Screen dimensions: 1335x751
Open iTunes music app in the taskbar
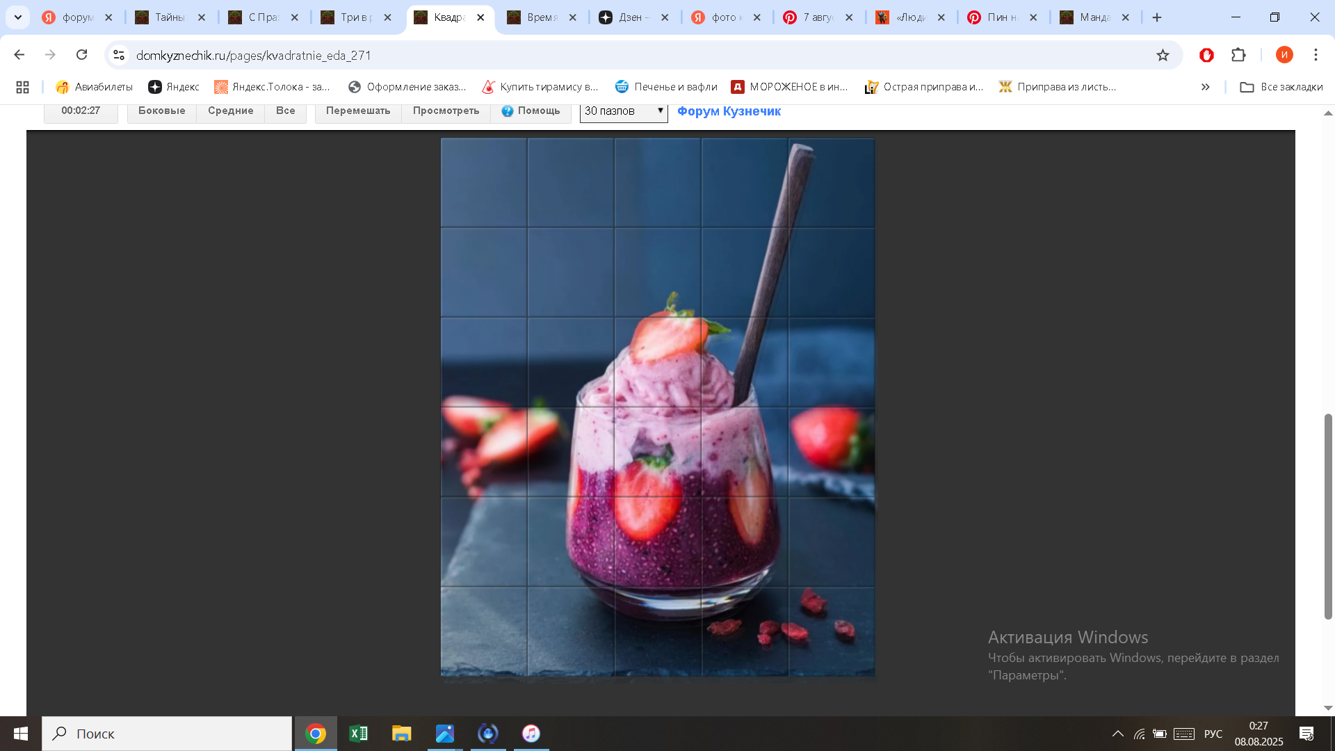[531, 734]
